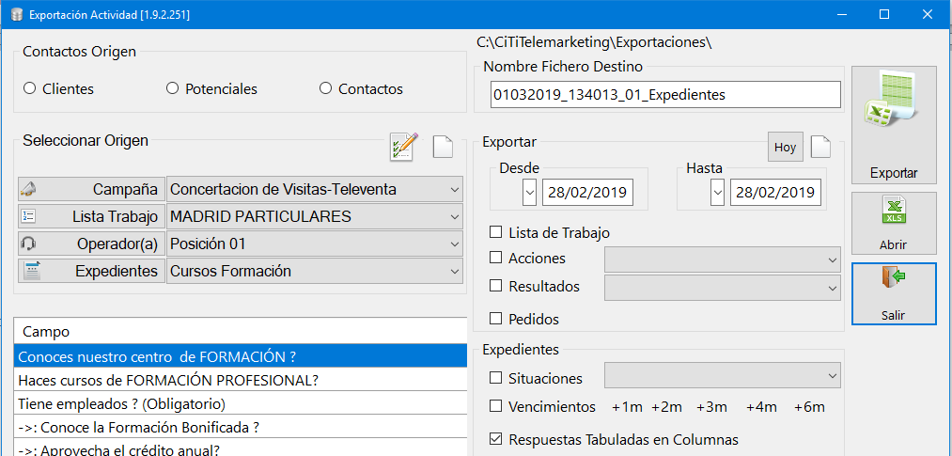The image size is (952, 456).
Task: Click the +6m vencimiento option
Action: pos(810,407)
